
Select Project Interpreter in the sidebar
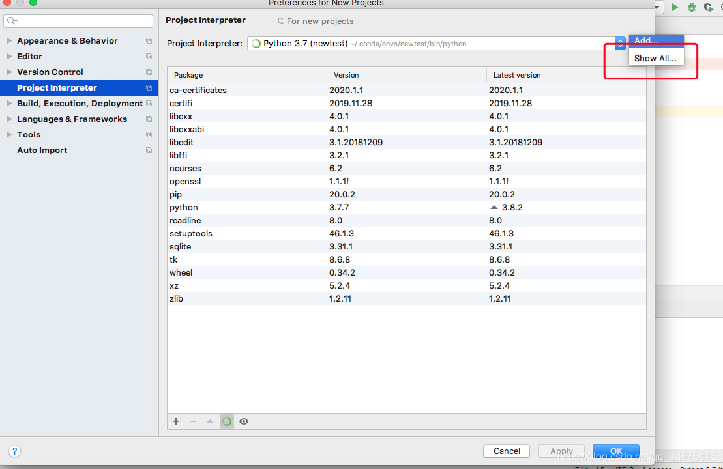pos(80,87)
